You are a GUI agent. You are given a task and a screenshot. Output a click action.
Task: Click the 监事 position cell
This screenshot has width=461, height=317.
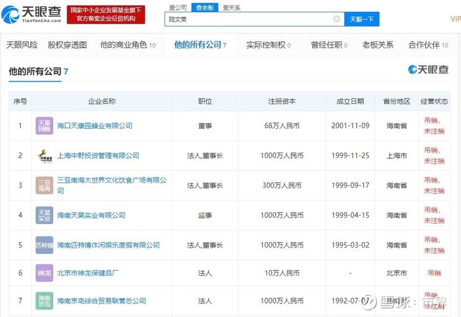coord(205,216)
